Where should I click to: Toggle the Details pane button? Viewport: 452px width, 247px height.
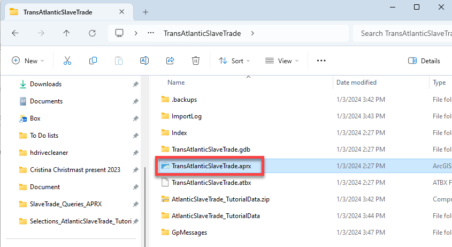(x=424, y=61)
